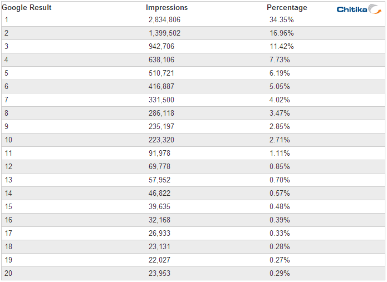Image resolution: width=387 pixels, height=282 pixels.
Task: Click the 34.35% percentage cell
Action: click(282, 20)
